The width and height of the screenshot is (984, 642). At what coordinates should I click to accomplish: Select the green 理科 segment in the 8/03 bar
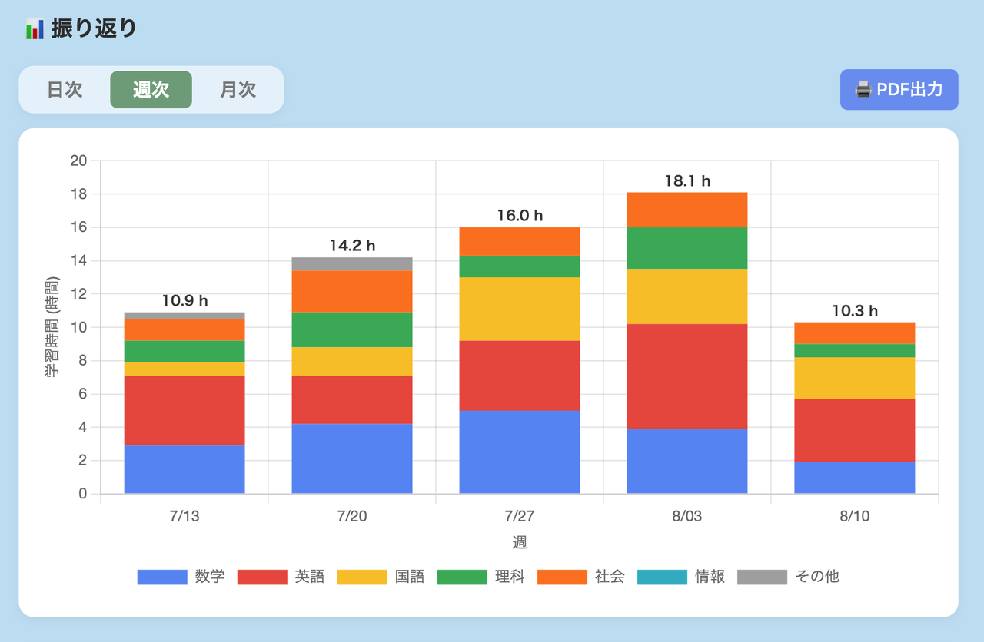click(x=687, y=248)
